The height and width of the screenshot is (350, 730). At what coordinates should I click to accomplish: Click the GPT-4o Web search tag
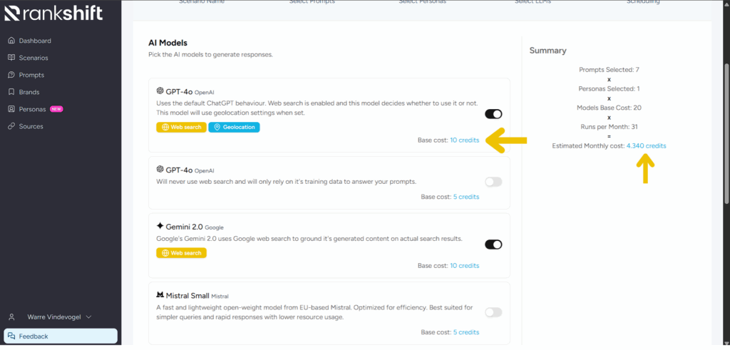point(181,127)
